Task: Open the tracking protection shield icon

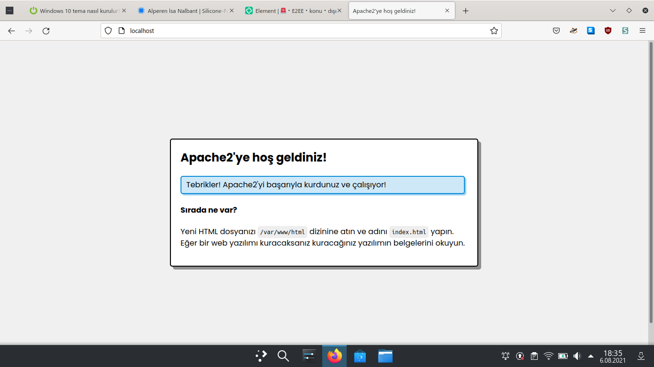Action: click(108, 31)
